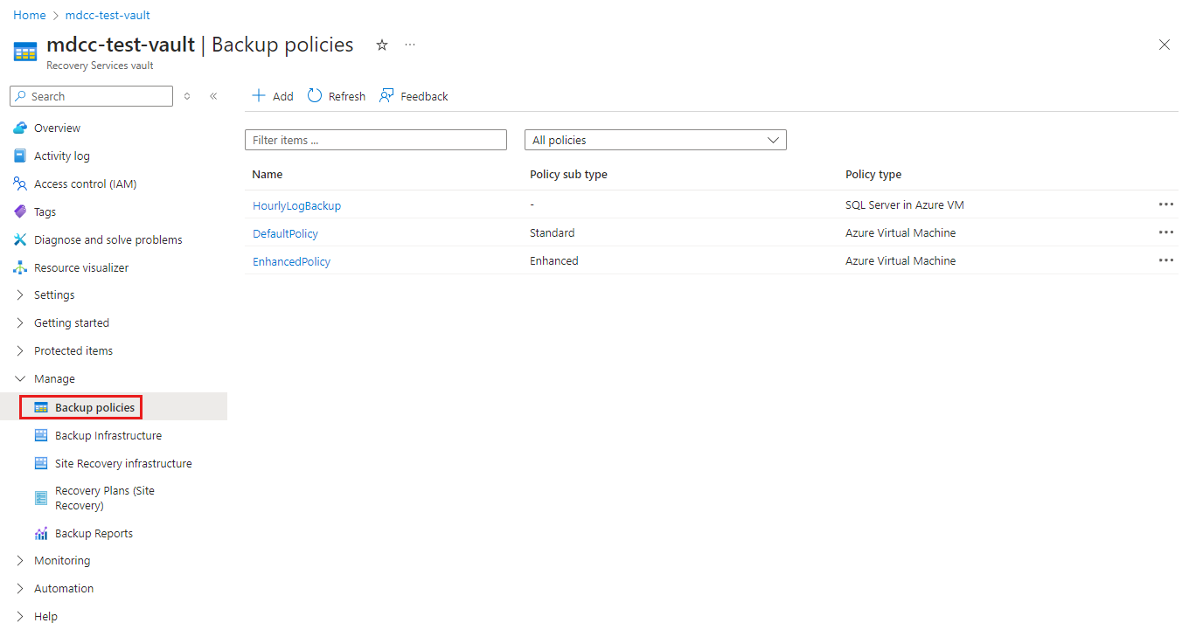1189x630 pixels.
Task: Open the HourlyLogBackup policy link
Action: tap(296, 205)
